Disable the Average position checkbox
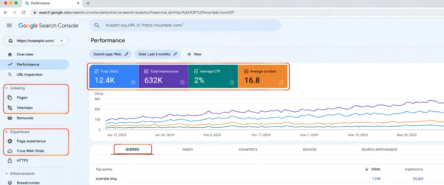Viewport: 444px width, 185px height. click(x=246, y=71)
